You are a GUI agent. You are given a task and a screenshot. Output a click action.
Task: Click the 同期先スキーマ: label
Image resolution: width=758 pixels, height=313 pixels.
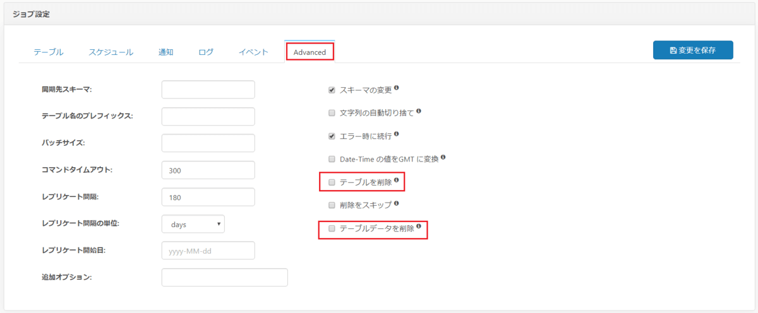[x=67, y=90]
